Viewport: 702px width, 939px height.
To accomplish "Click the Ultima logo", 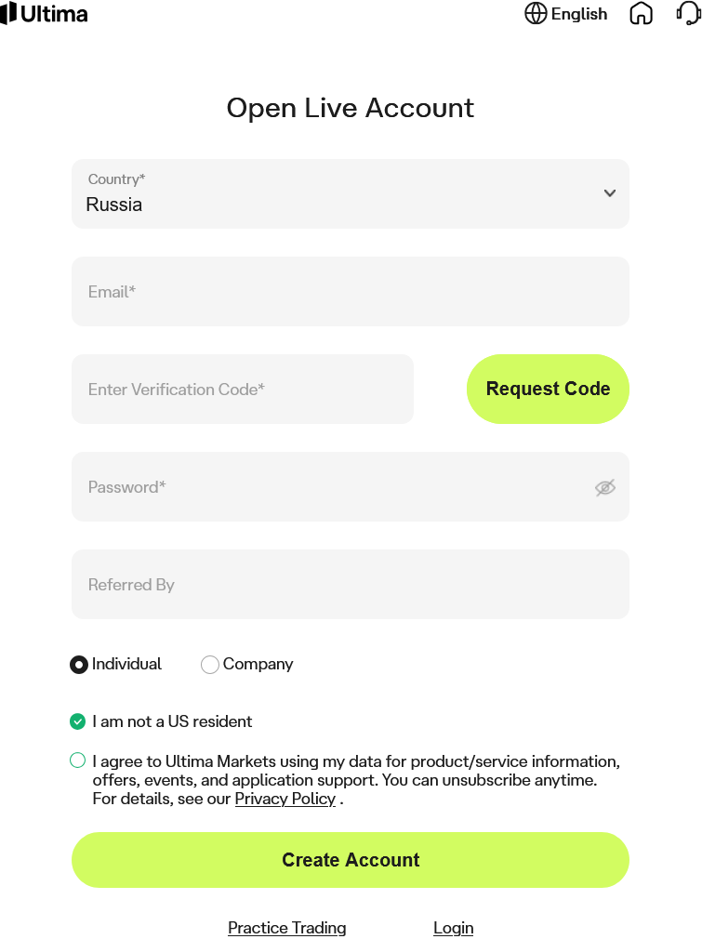I will 45,14.
